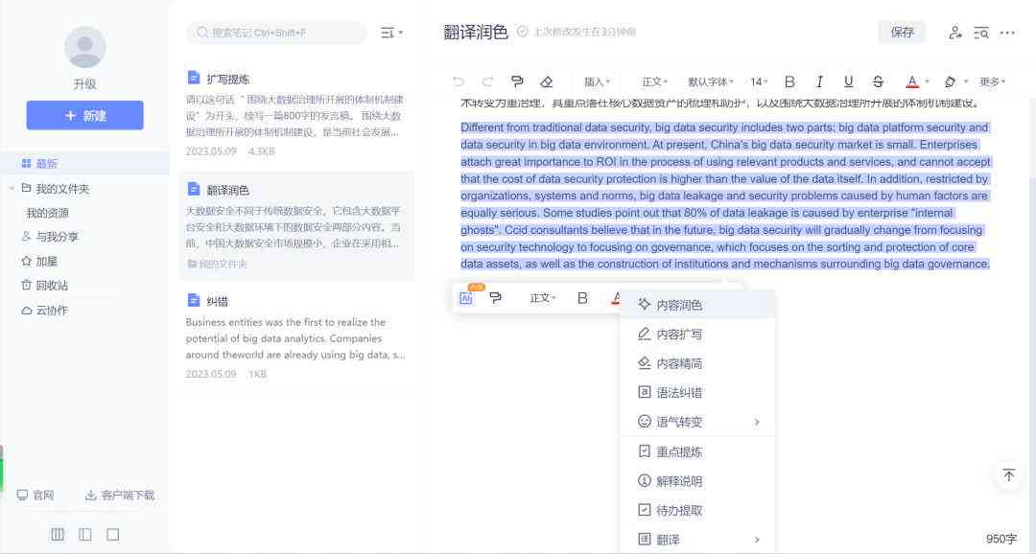Open the share collaborator icon
Image resolution: width=1036 pixels, height=554 pixels.
coord(954,33)
